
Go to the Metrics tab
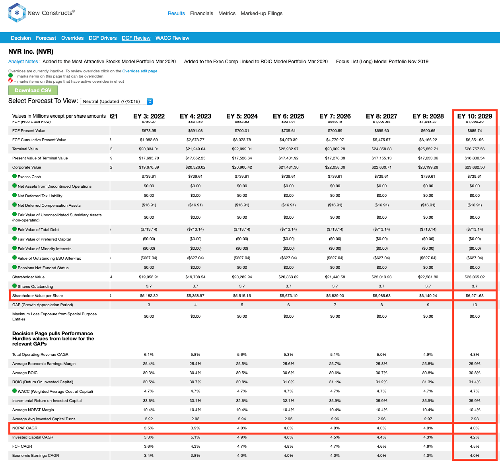tap(227, 13)
